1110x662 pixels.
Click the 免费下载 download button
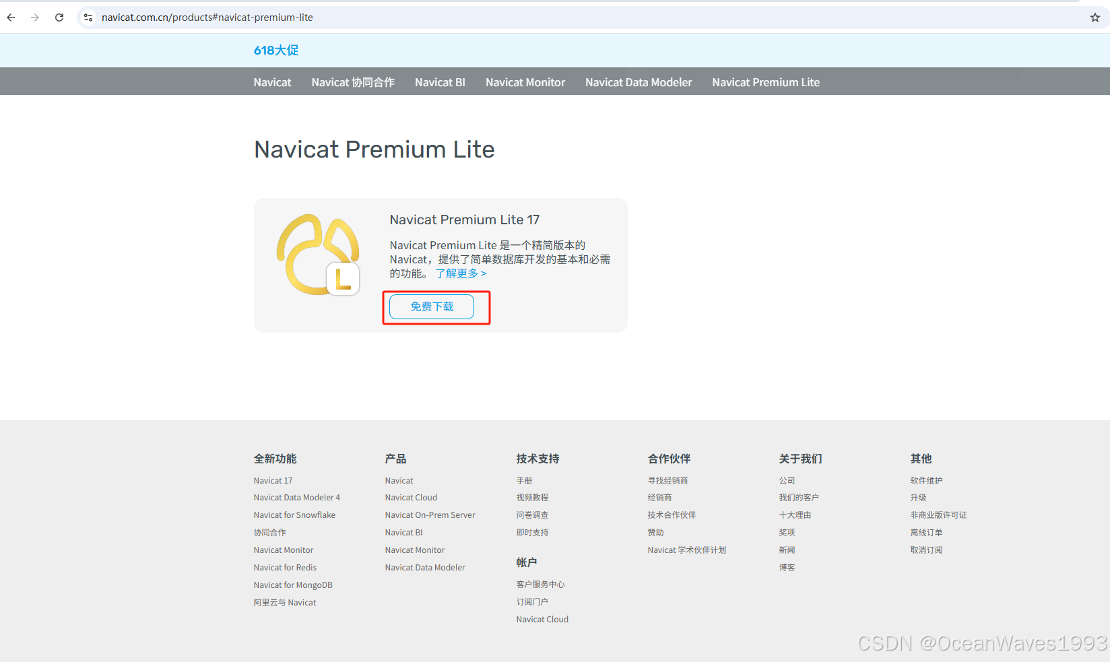pyautogui.click(x=432, y=306)
